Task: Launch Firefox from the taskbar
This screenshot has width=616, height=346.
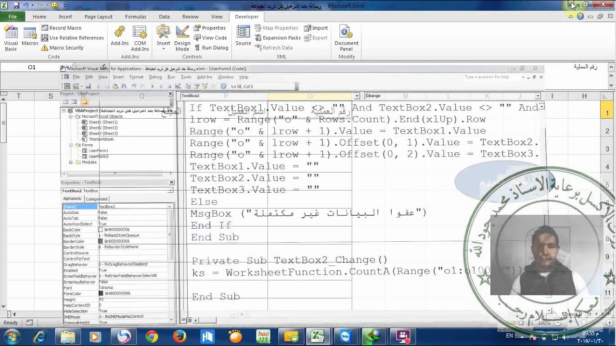Action: [x=180, y=336]
